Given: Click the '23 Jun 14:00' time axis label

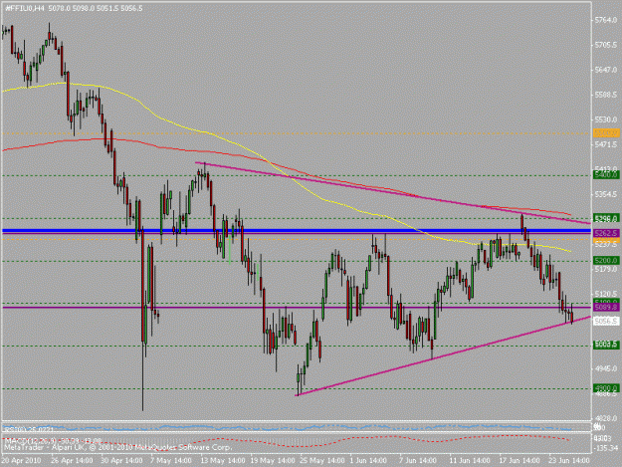Looking at the screenshot, I should click(569, 461).
